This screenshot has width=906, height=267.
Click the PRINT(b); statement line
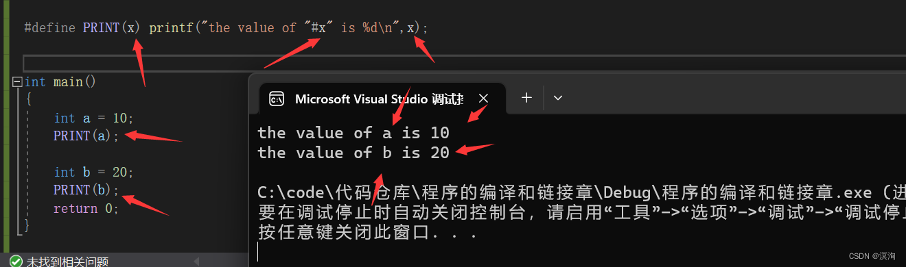(86, 190)
